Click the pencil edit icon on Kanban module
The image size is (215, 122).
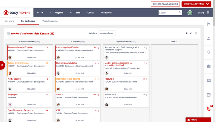[191, 33]
